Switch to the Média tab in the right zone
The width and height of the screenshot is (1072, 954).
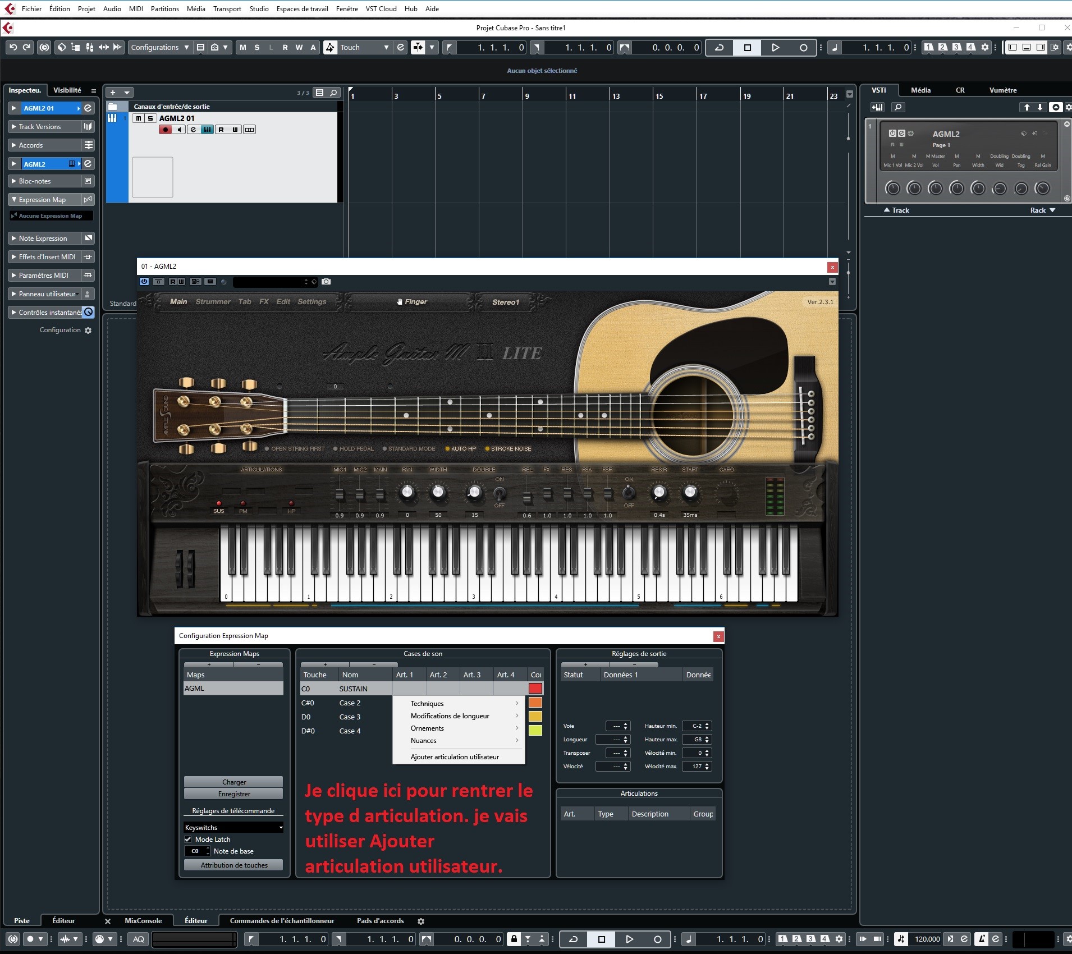tap(920, 90)
